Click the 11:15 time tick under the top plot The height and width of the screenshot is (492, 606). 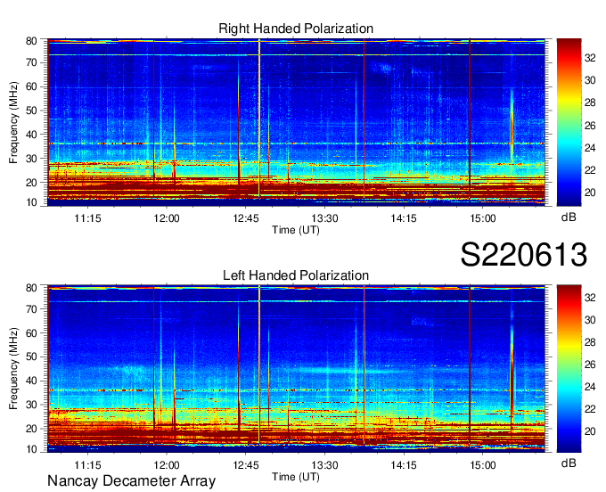(87, 218)
